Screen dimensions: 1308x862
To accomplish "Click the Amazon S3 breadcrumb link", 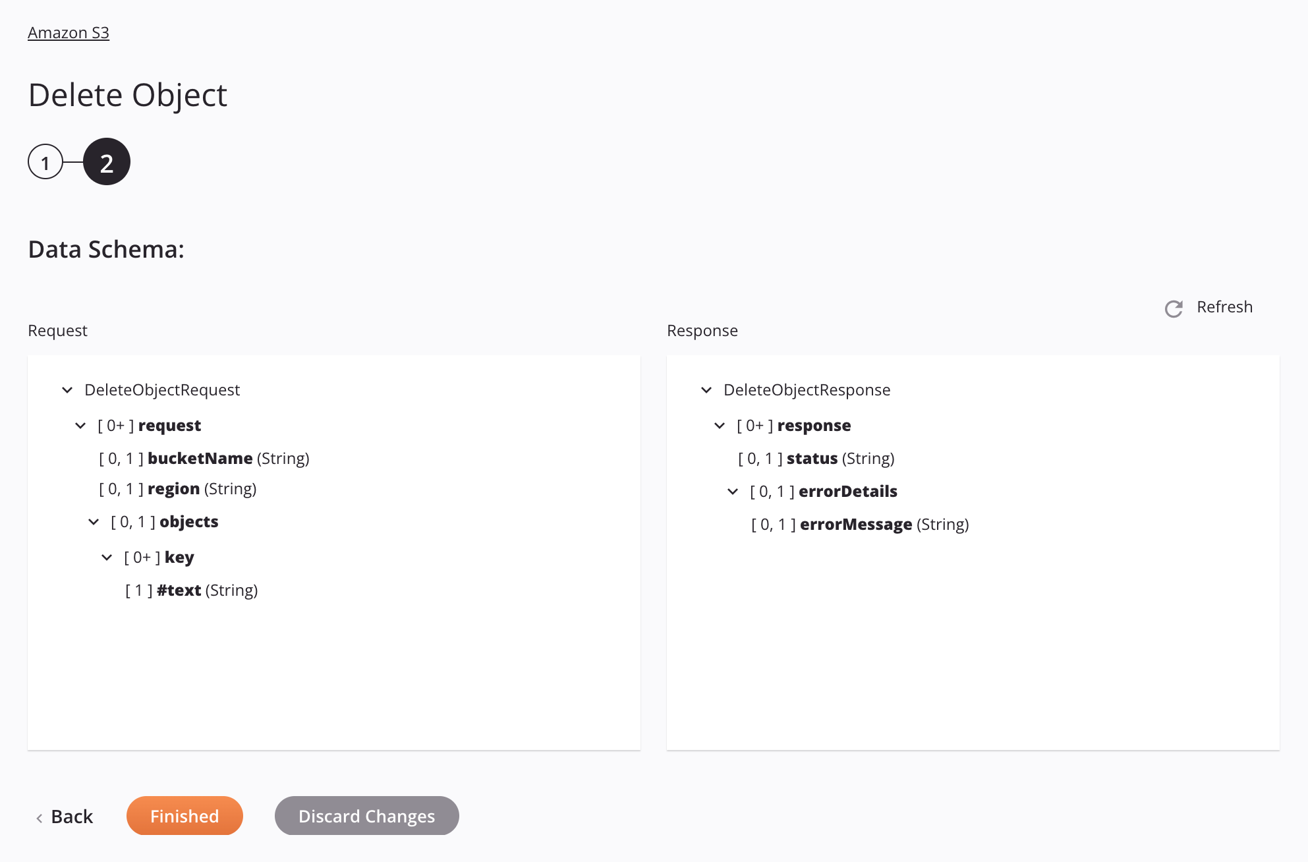I will [69, 32].
